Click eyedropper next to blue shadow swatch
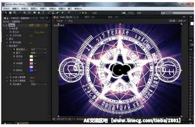195x127 pixels. 36,70
